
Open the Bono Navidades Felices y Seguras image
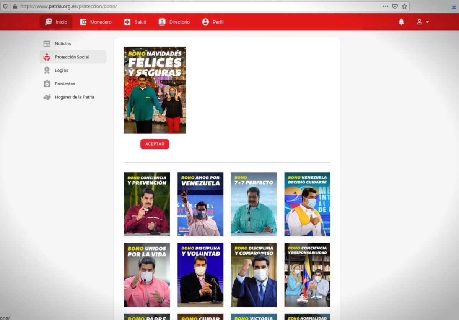tap(155, 90)
